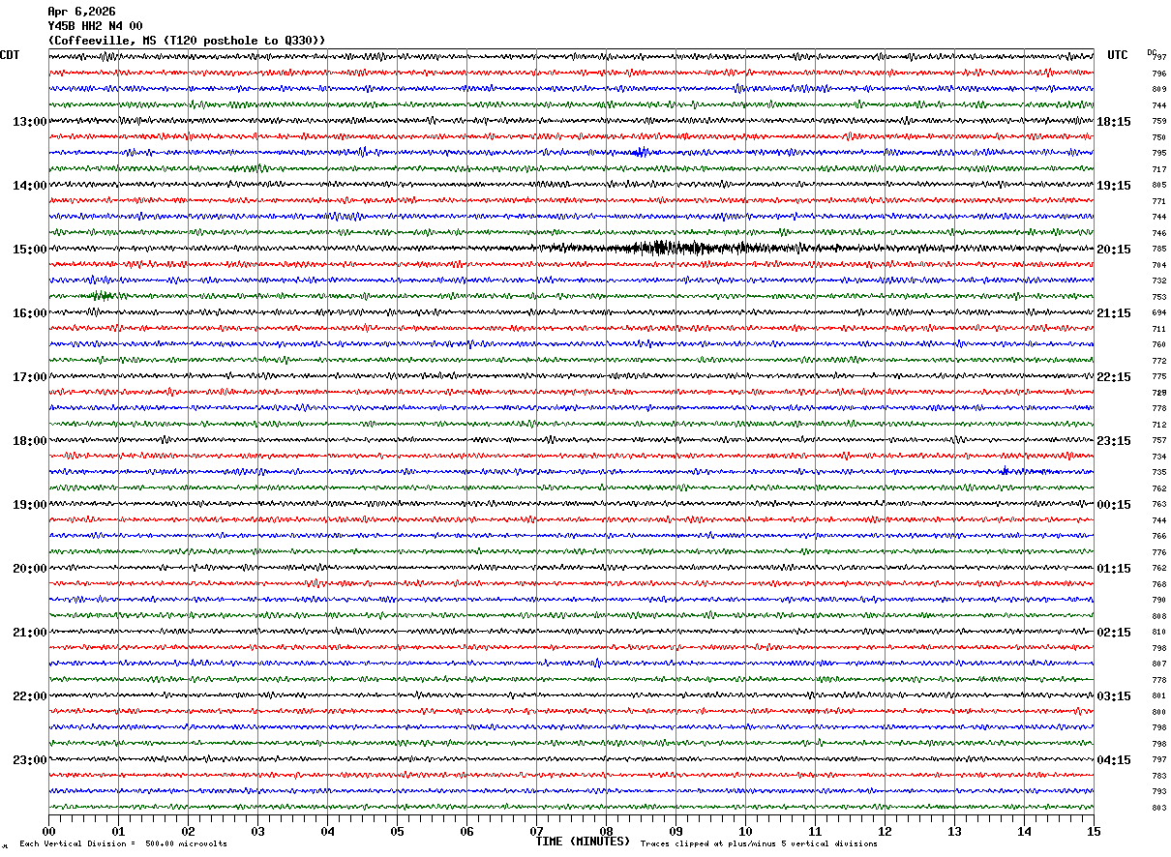Click the DC offset value 790
Screen dimensions: 1171x857
[1158, 600]
